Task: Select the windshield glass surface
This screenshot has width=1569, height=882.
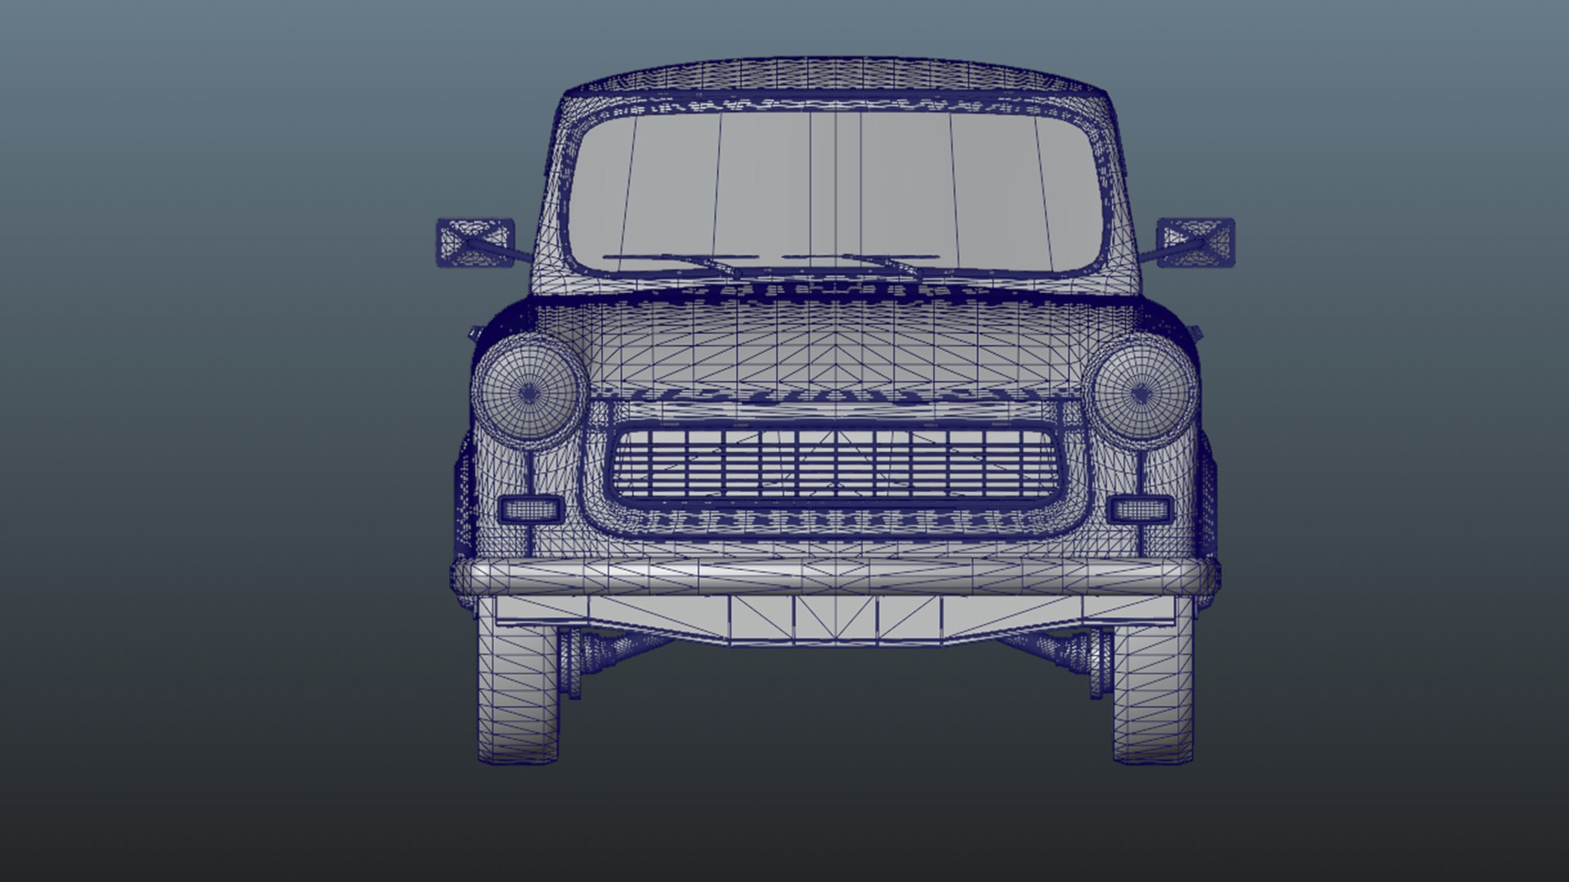Action: pyautogui.click(x=835, y=193)
